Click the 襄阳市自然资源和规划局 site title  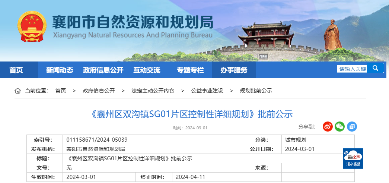133,22
